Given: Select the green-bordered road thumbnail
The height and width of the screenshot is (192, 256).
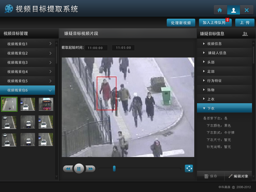Looking at the screenshot, I should [x=9, y=104].
